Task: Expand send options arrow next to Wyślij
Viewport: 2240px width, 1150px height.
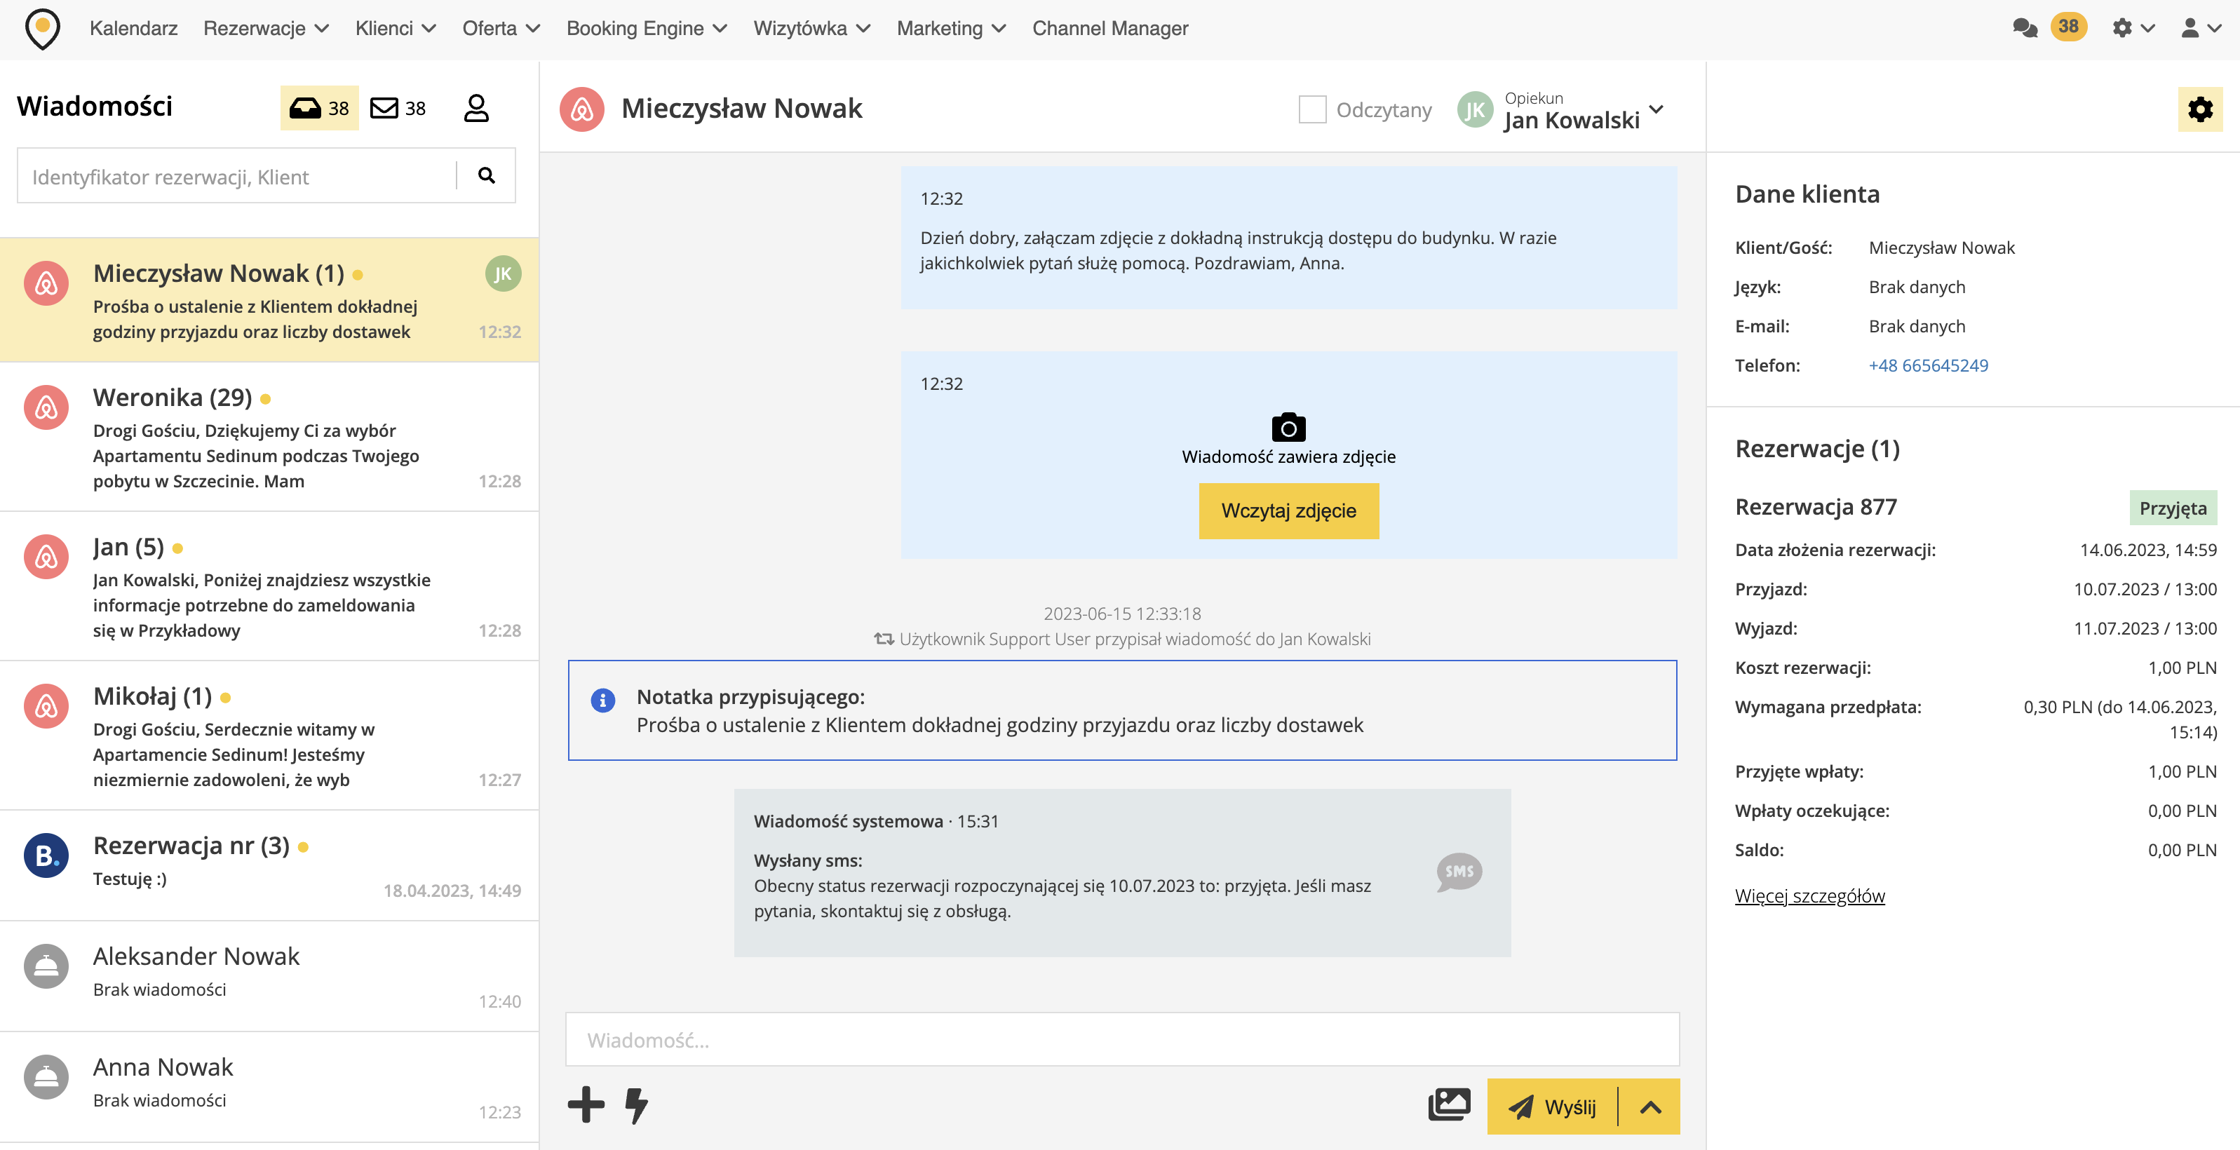Action: pyautogui.click(x=1649, y=1107)
